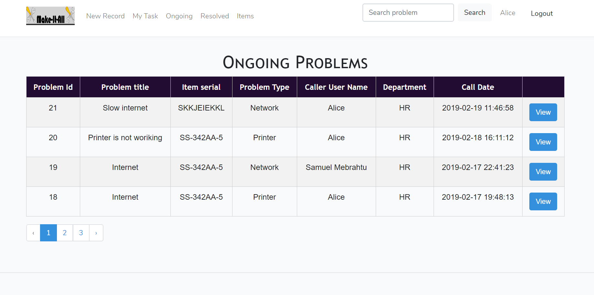This screenshot has width=594, height=295.
Task: Go to previous page arrow
Action: point(33,233)
